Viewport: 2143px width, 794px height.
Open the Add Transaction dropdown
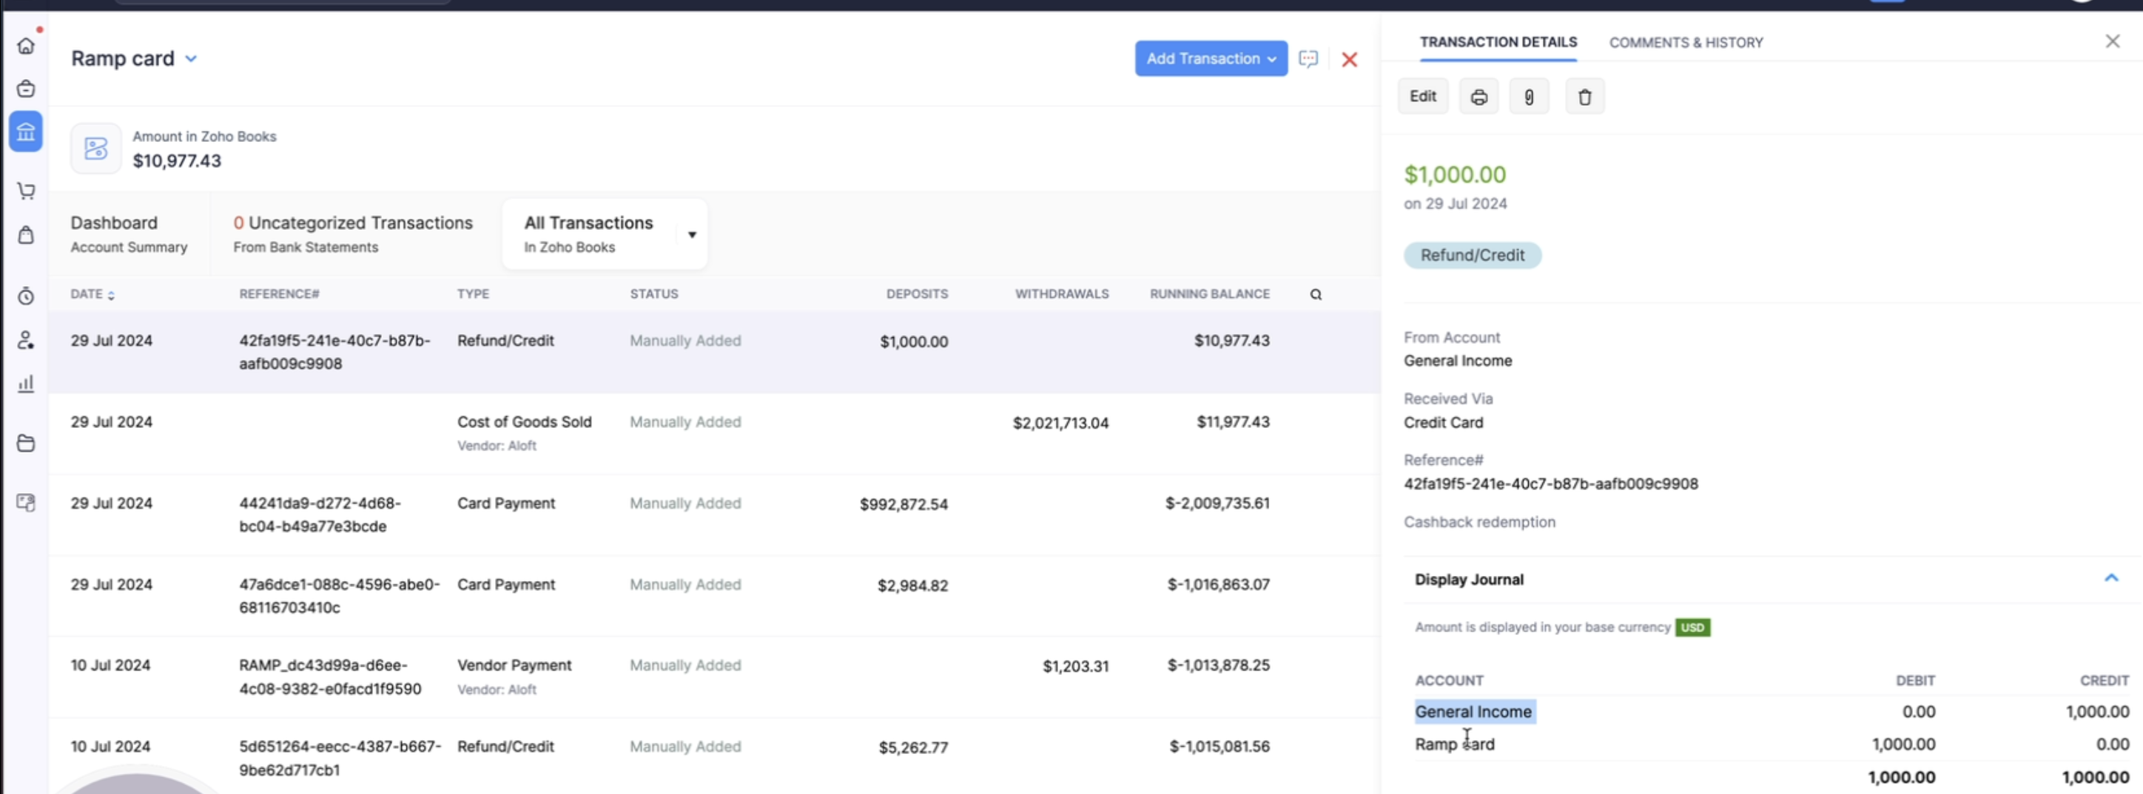tap(1211, 59)
